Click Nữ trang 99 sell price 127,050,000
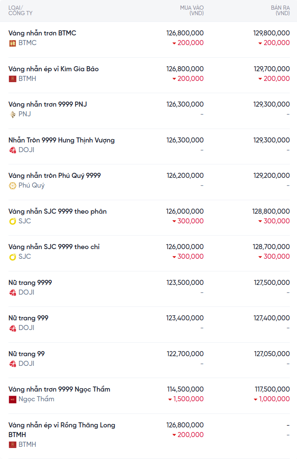This screenshot has width=297, height=459. click(272, 354)
